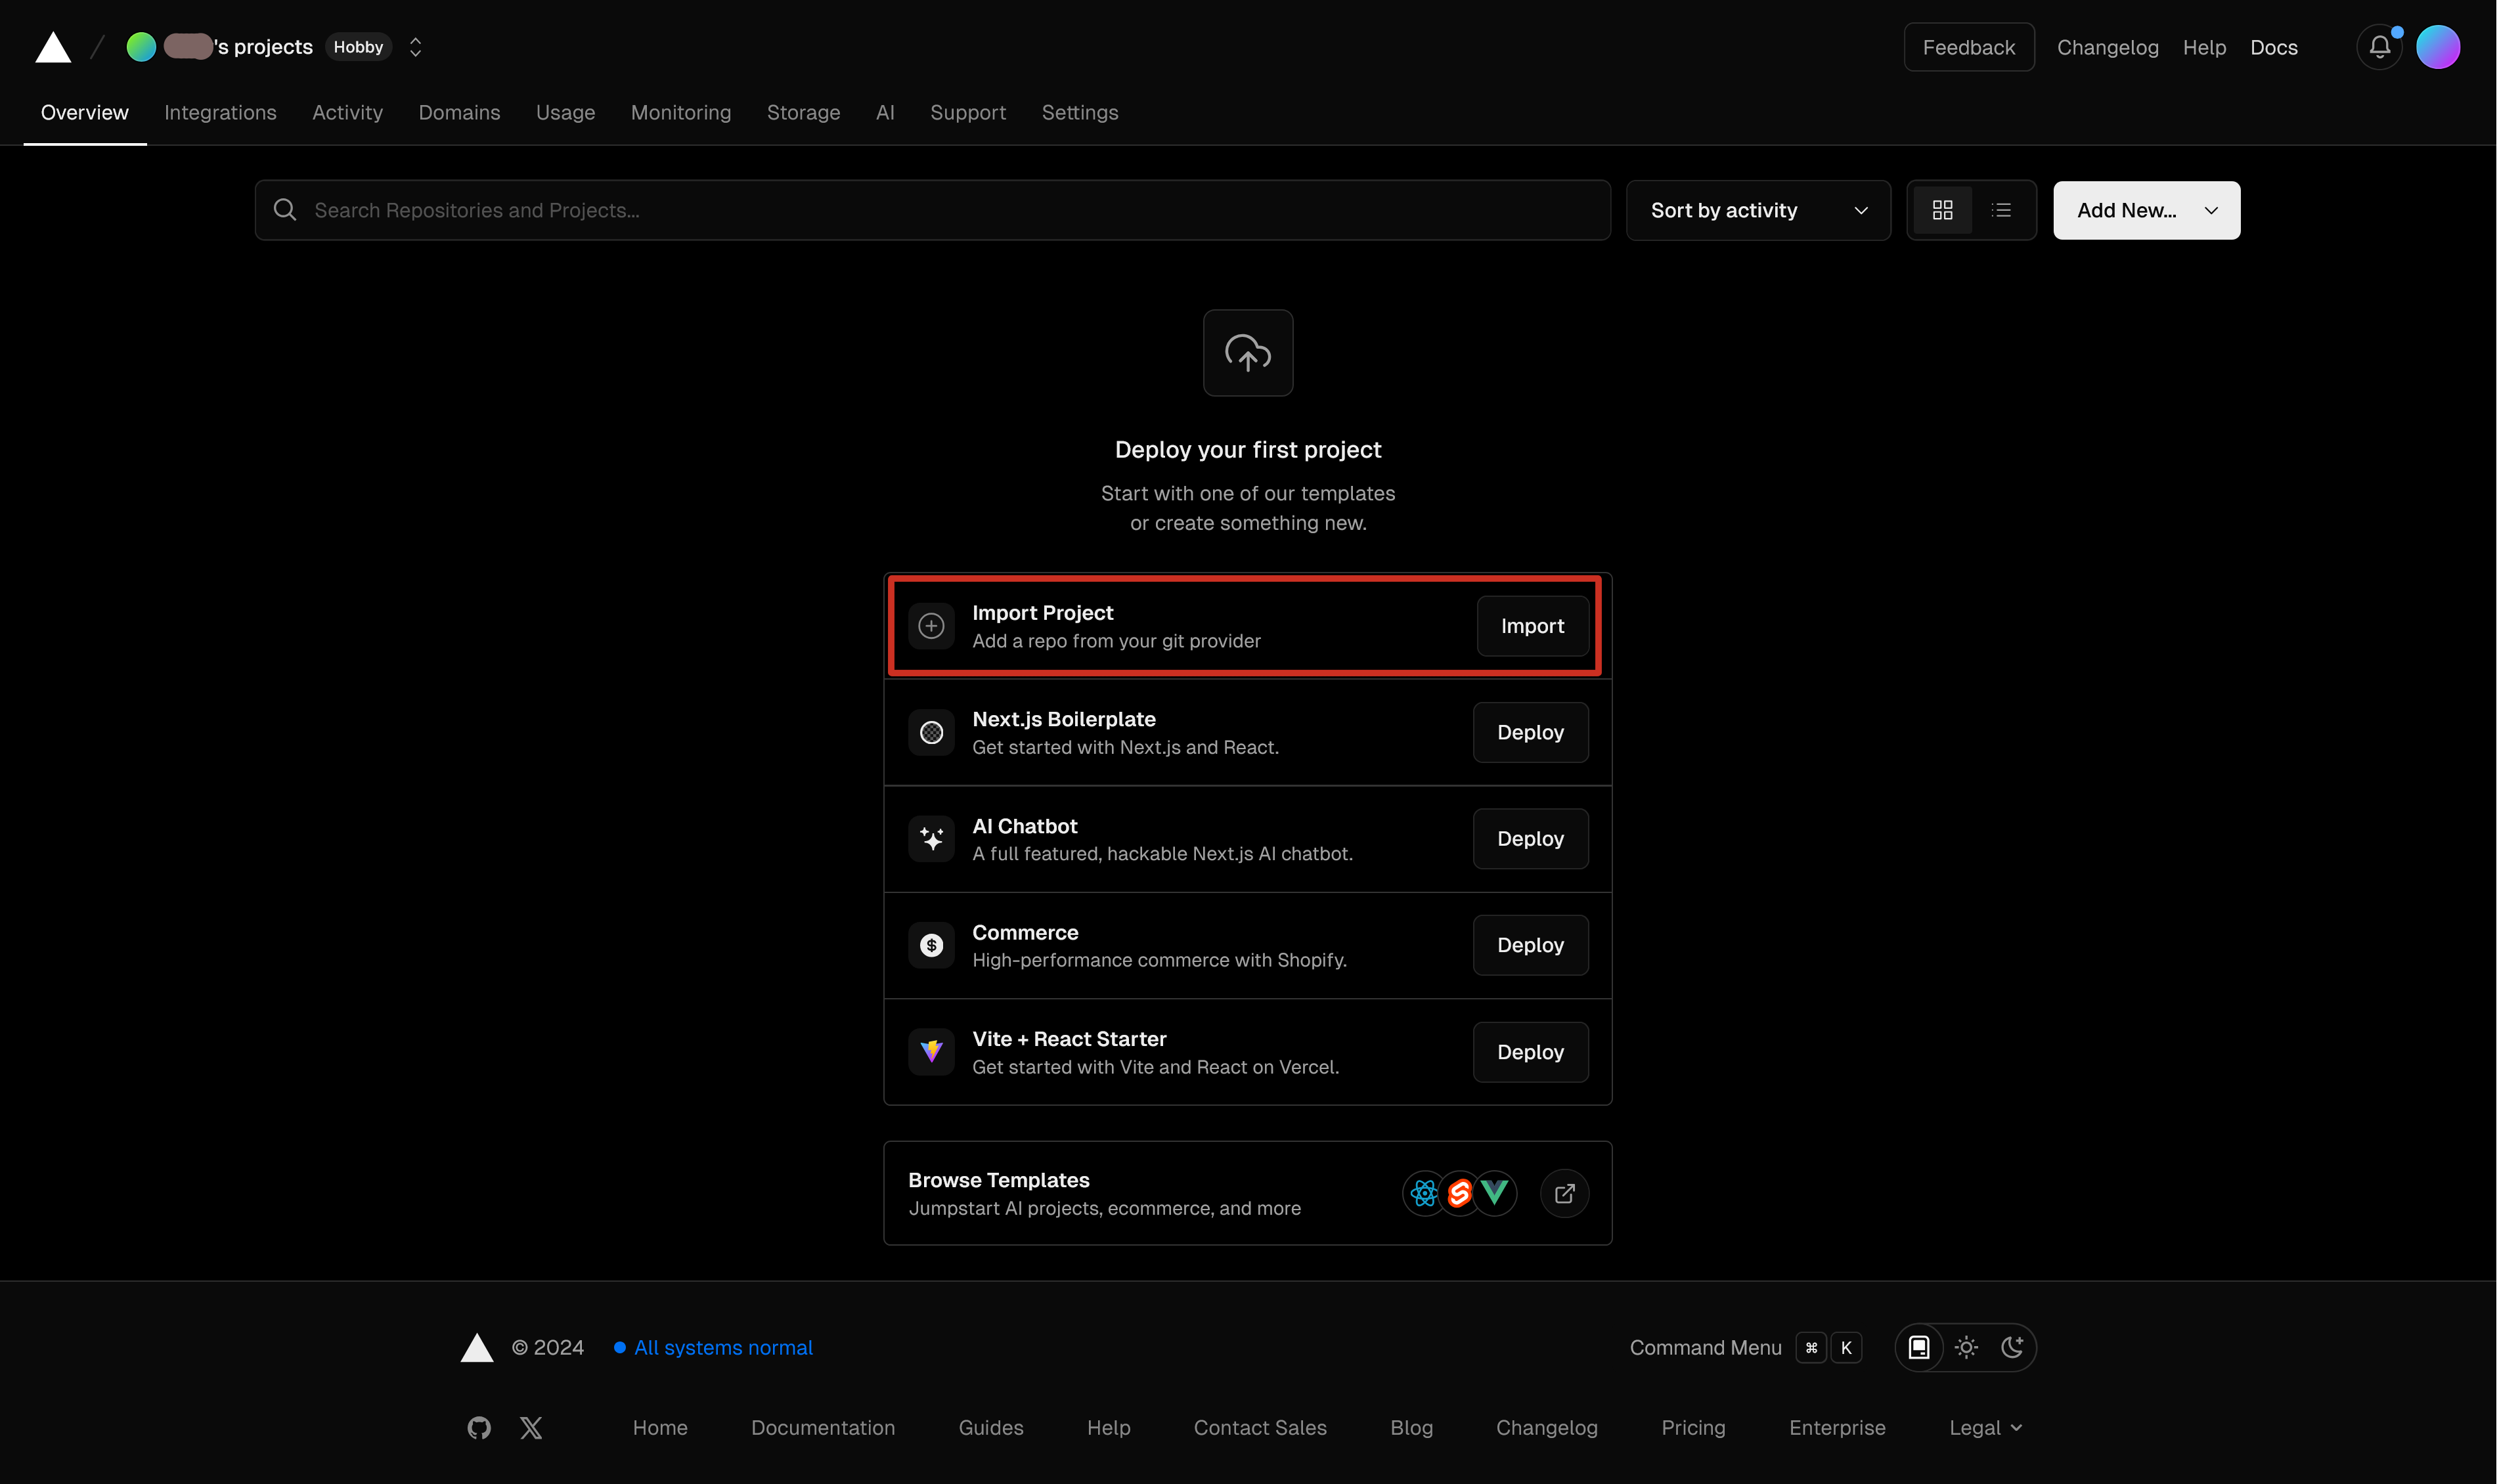This screenshot has height=1484, width=2497.
Task: Click the X (Twitter) icon in footer
Action: 531,1427
